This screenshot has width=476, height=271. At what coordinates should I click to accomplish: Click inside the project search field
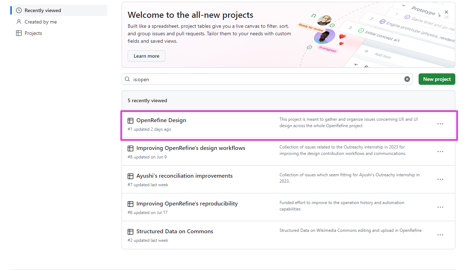click(x=250, y=79)
